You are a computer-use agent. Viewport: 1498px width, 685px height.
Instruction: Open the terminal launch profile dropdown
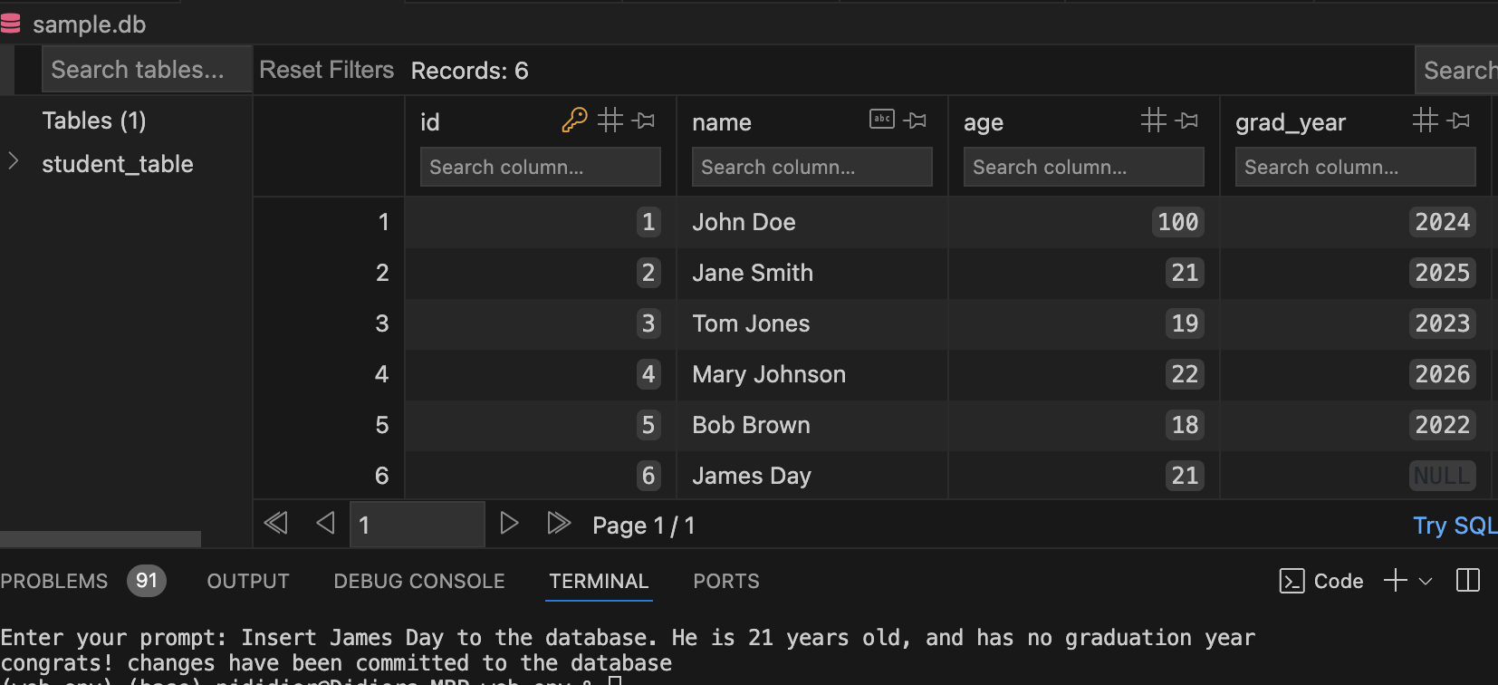pos(1426,582)
